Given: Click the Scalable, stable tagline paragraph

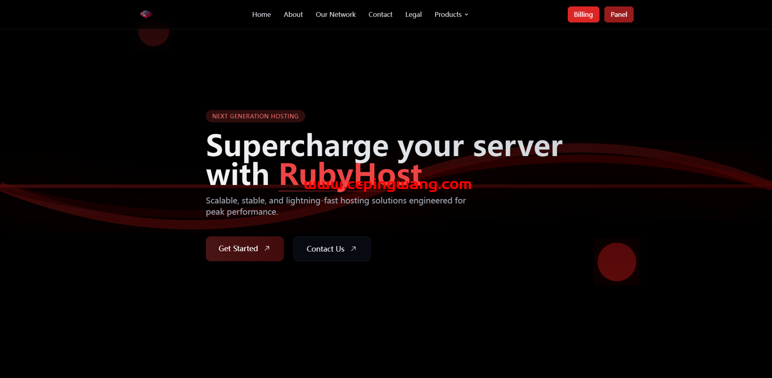Looking at the screenshot, I should point(335,206).
